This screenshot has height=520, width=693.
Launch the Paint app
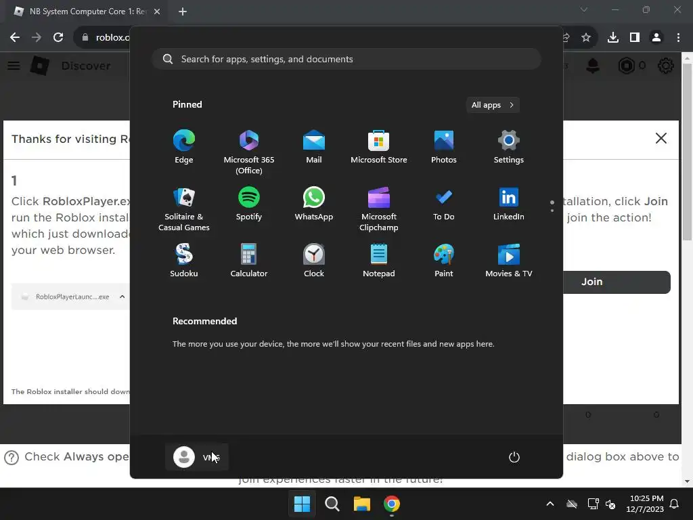point(444,261)
